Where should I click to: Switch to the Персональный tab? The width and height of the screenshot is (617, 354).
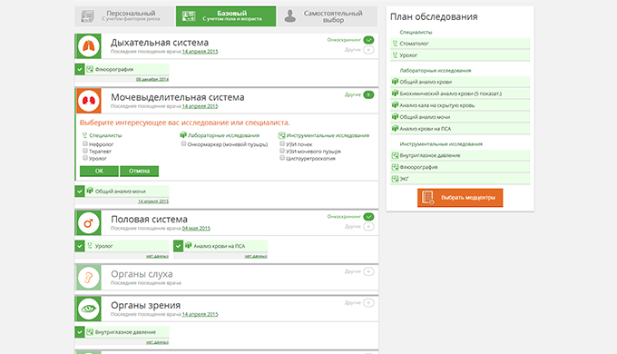click(124, 16)
